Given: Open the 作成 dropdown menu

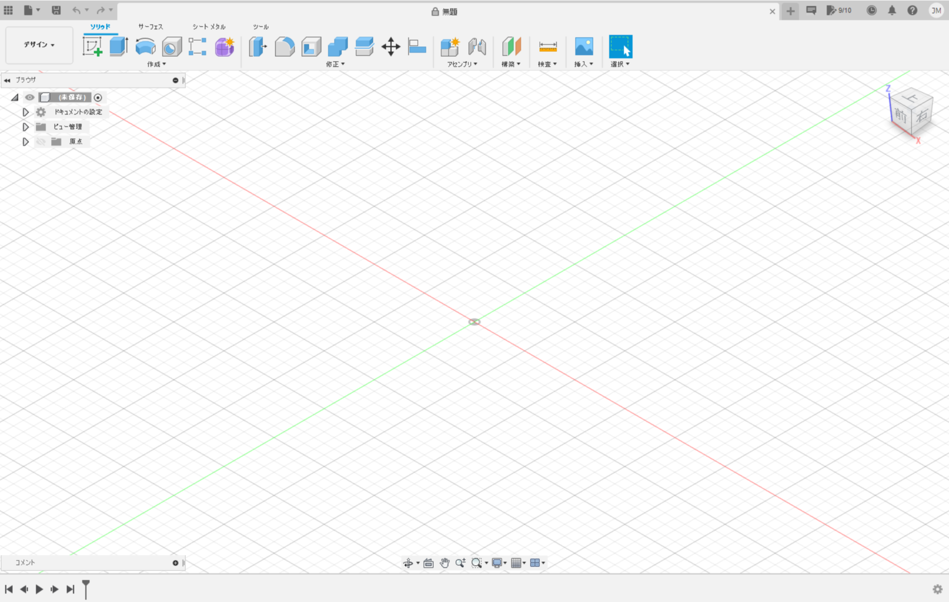Looking at the screenshot, I should 156,64.
